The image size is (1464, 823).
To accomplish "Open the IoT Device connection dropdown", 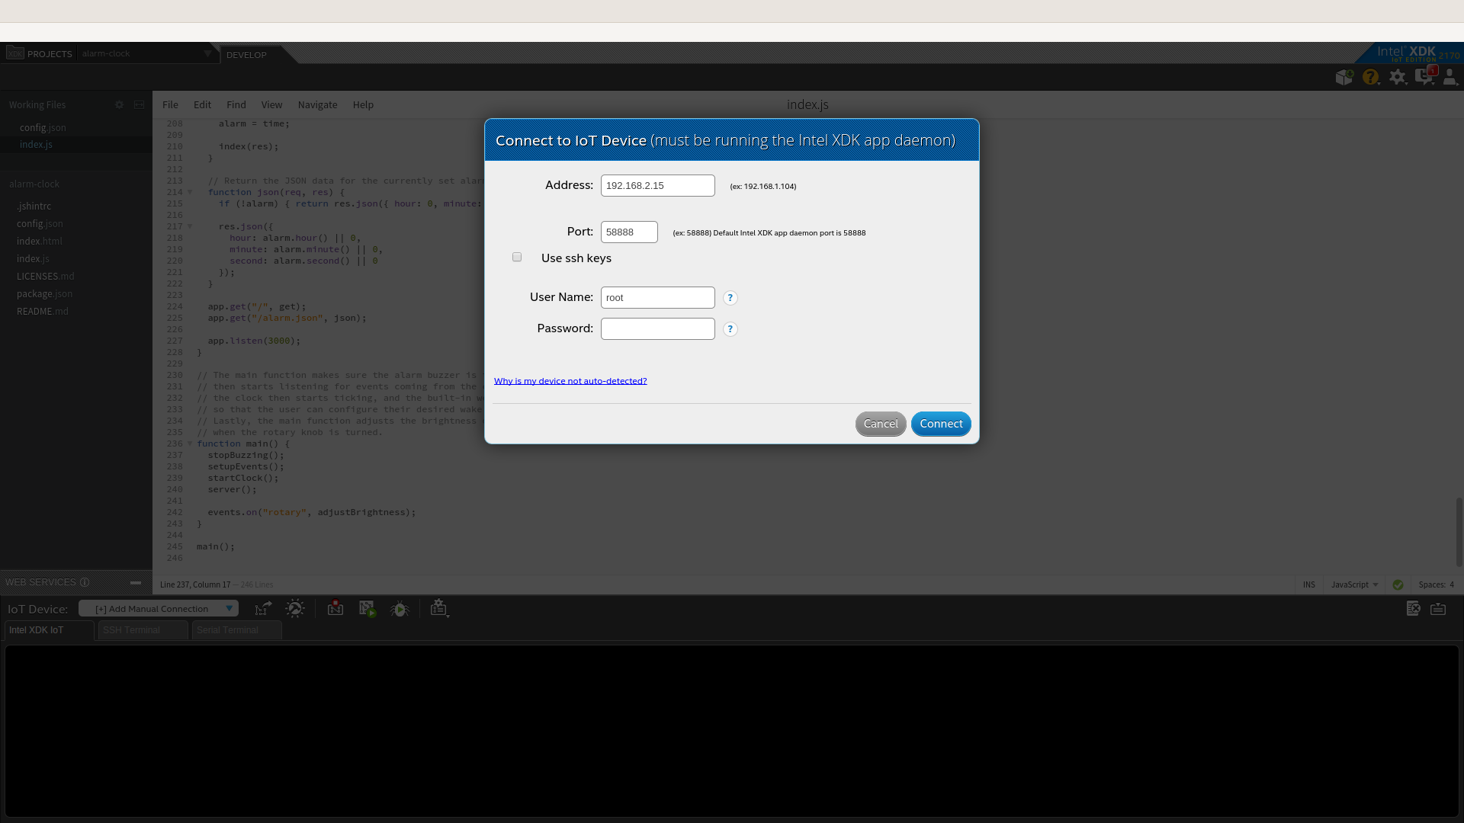I will point(159,608).
